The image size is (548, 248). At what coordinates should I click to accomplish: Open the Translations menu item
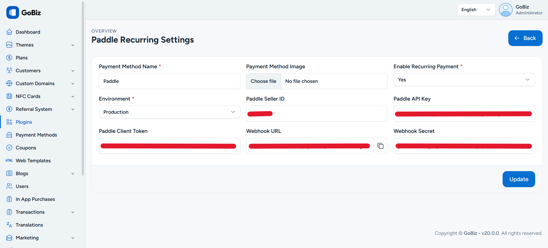[x=29, y=225]
